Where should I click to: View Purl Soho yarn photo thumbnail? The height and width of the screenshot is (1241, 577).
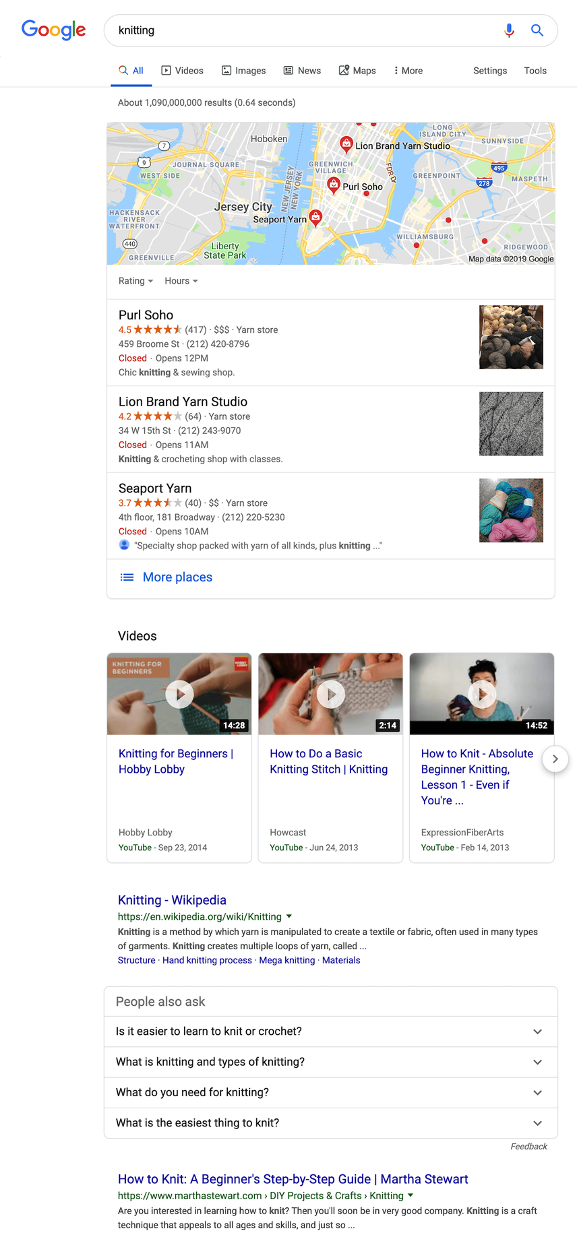511,337
